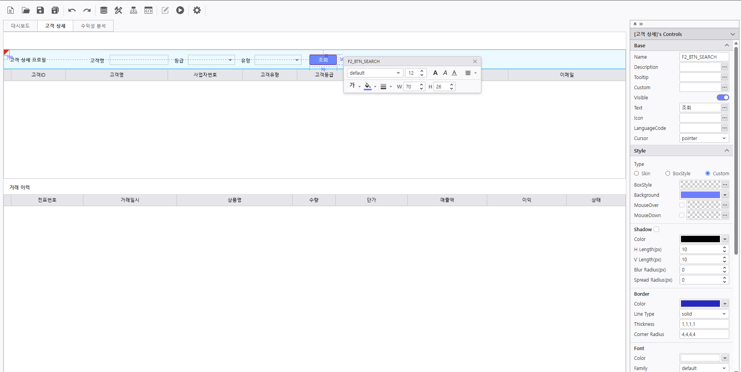Select the BoxStyle type radio
741x372 pixels.
668,173
